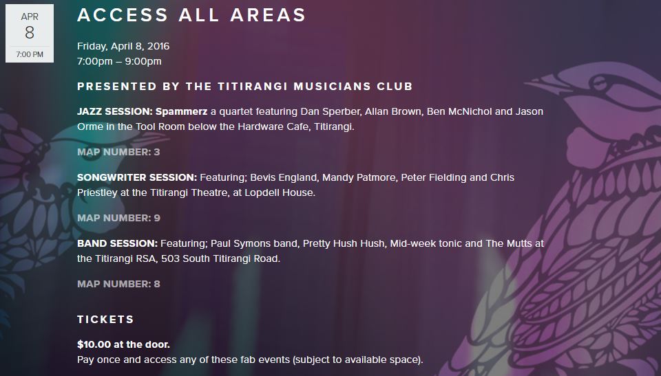This screenshot has height=376, width=661.
Task: Click the APR 8 date badge
Action: (x=30, y=33)
